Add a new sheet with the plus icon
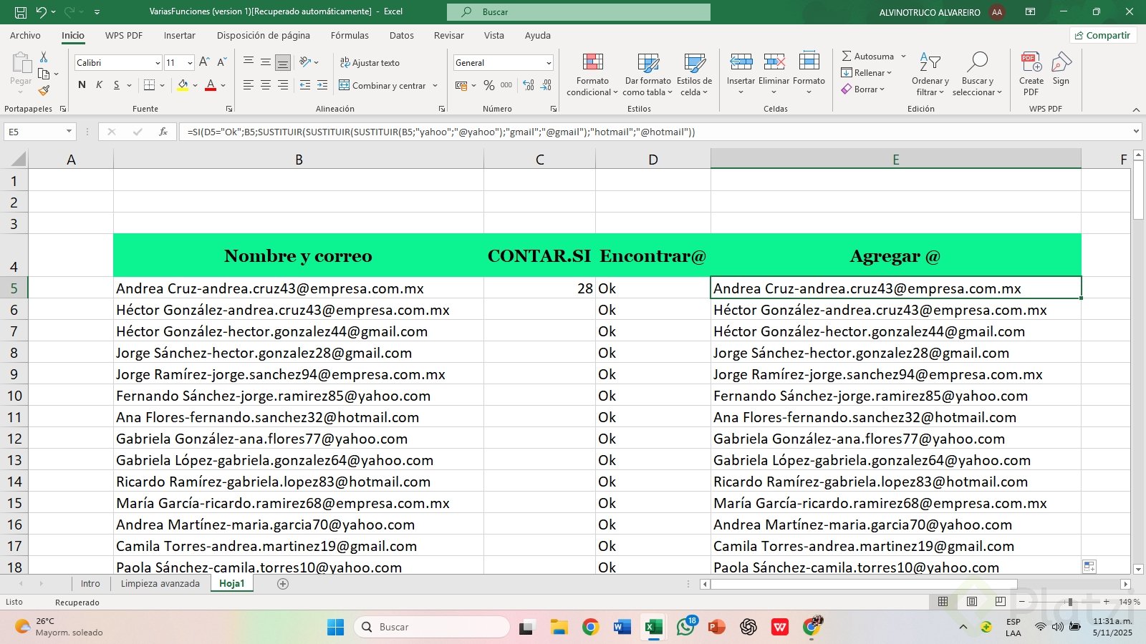 (283, 584)
